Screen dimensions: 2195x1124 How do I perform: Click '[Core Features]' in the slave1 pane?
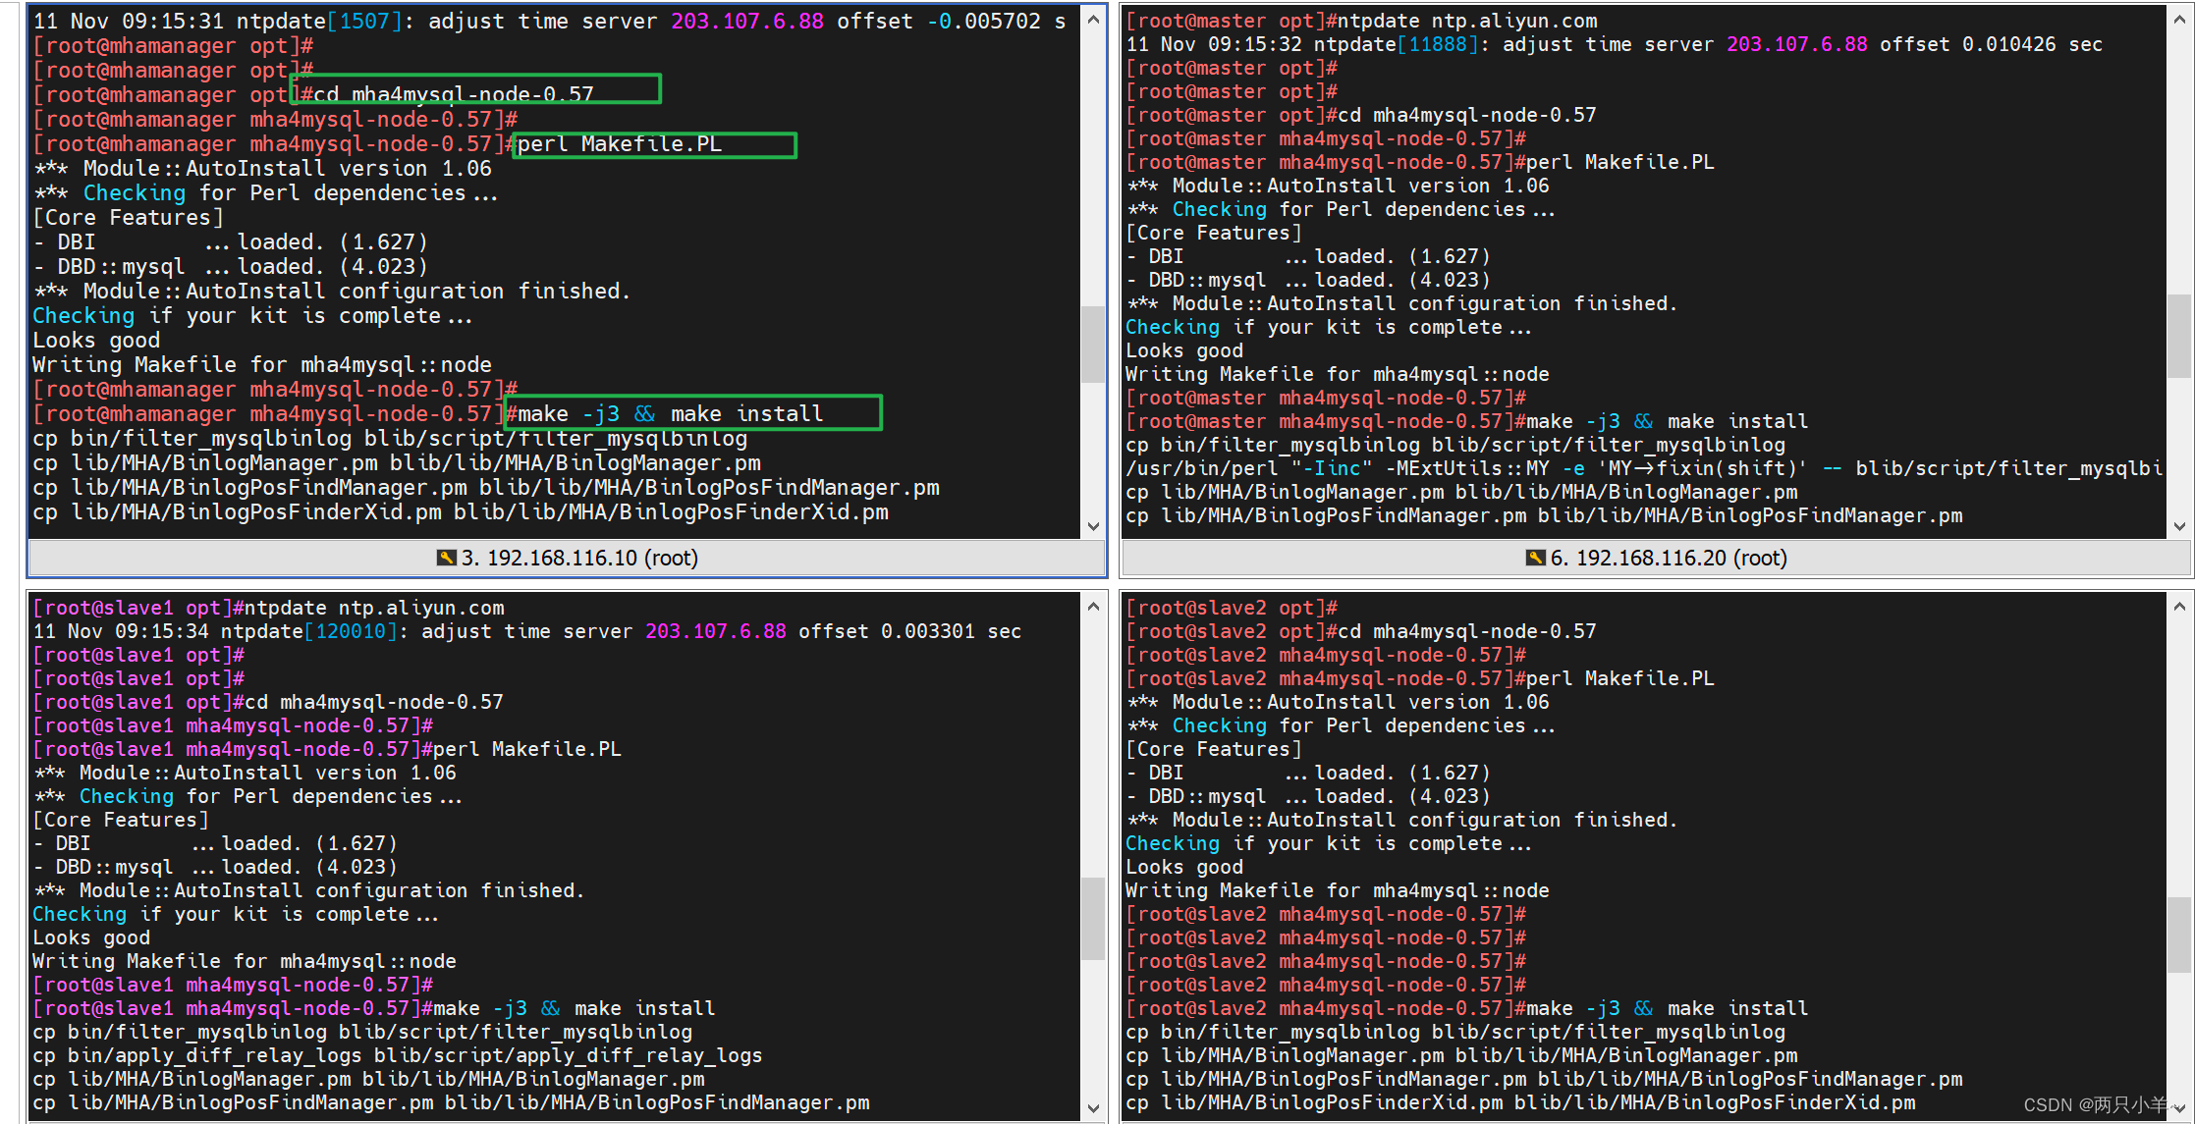click(121, 820)
